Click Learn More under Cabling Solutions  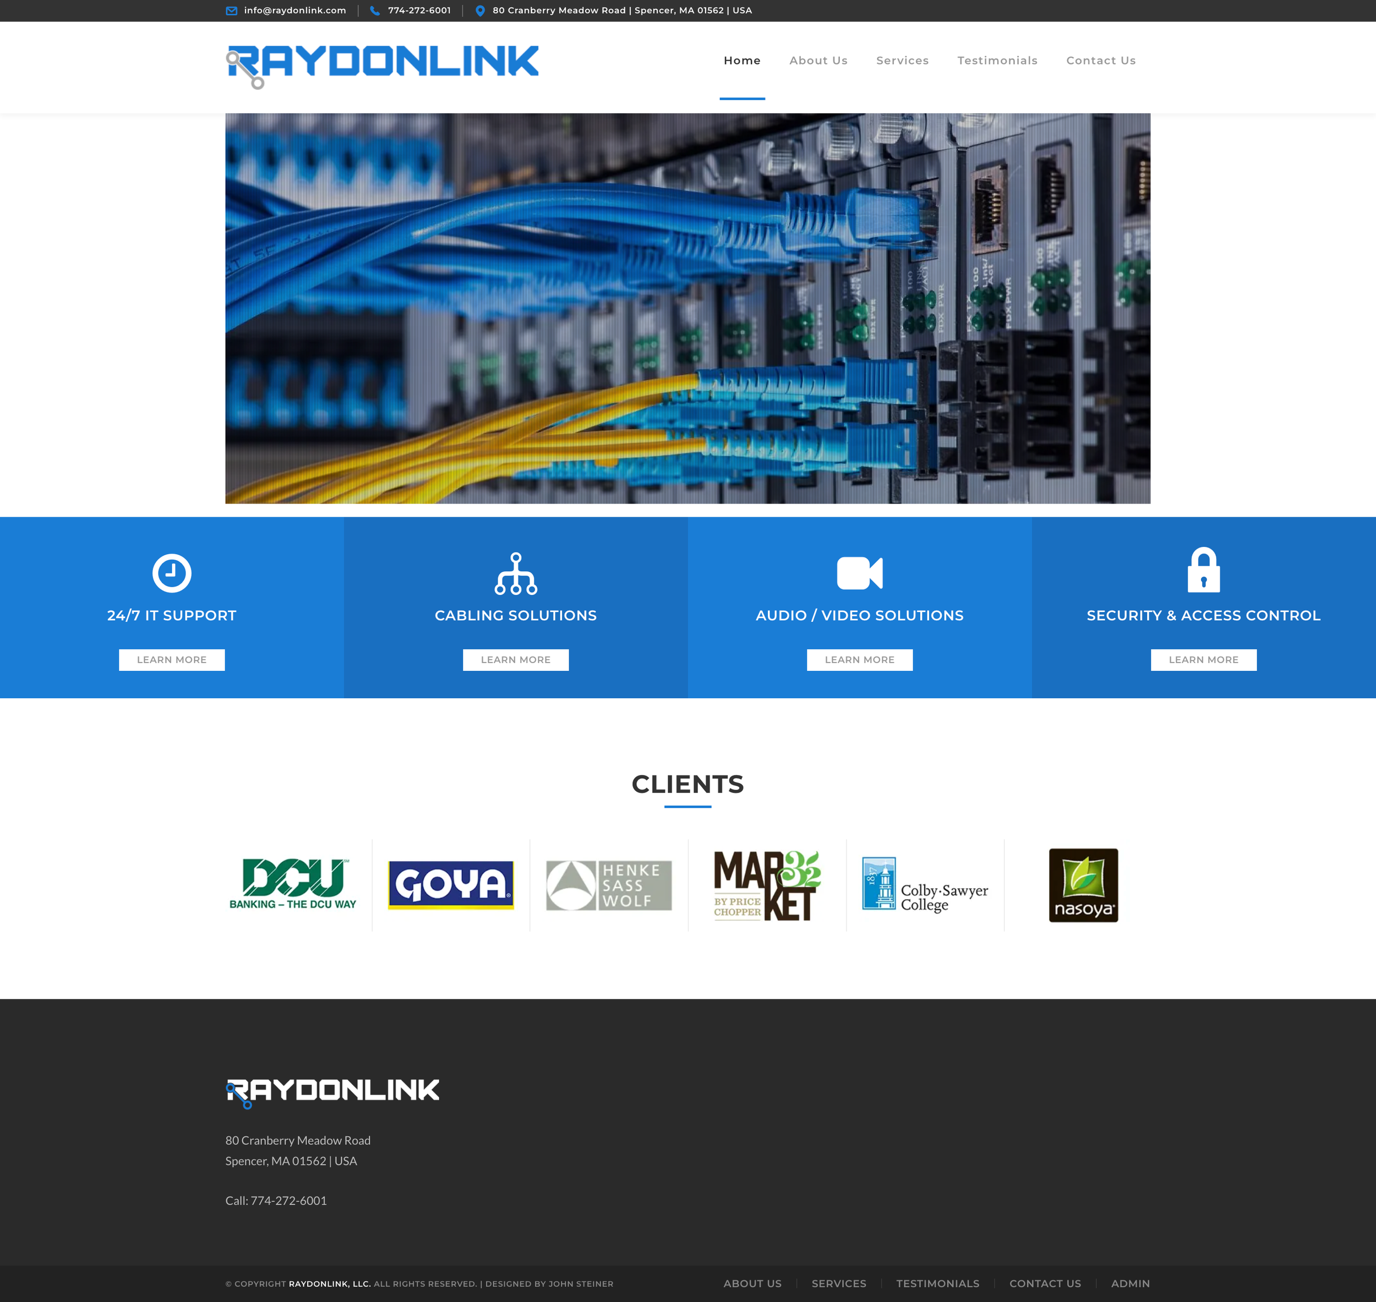click(515, 659)
